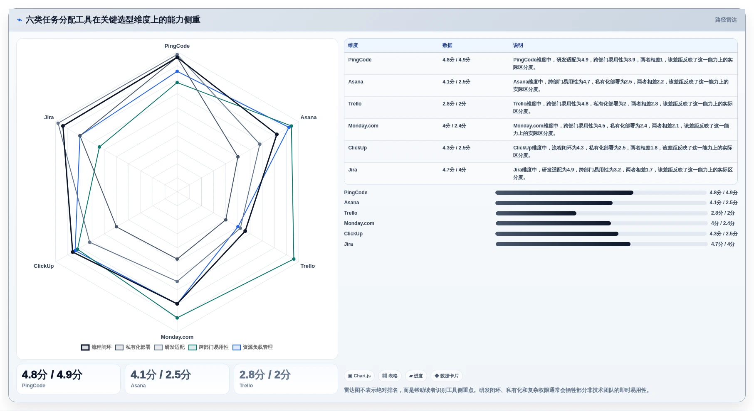Select the Asana table row name
Viewport: 754px width, 411px height.
[356, 82]
